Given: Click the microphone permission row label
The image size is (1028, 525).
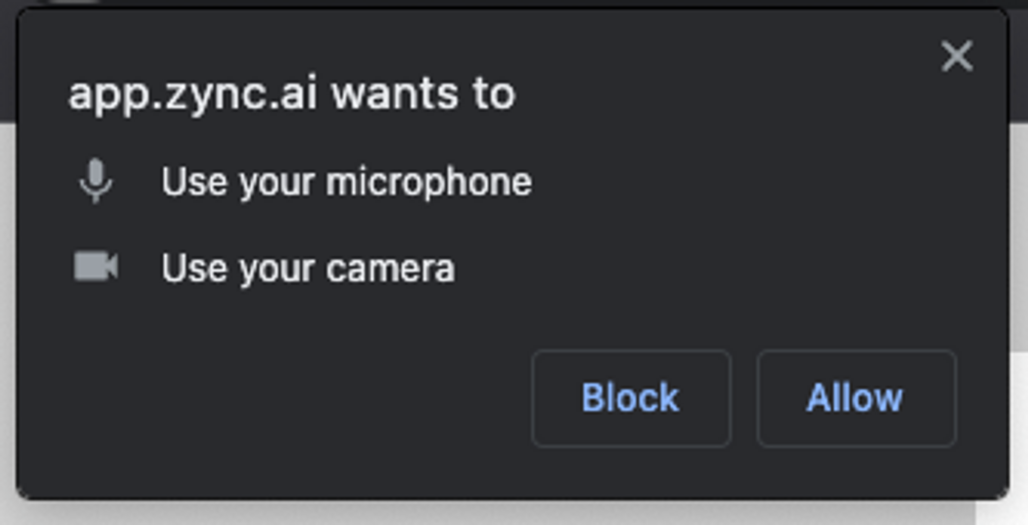Looking at the screenshot, I should click(x=346, y=182).
